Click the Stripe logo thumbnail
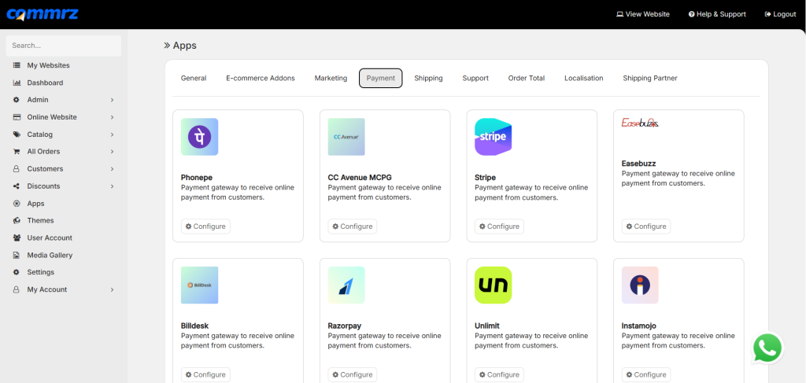Image resolution: width=806 pixels, height=383 pixels. click(x=493, y=137)
